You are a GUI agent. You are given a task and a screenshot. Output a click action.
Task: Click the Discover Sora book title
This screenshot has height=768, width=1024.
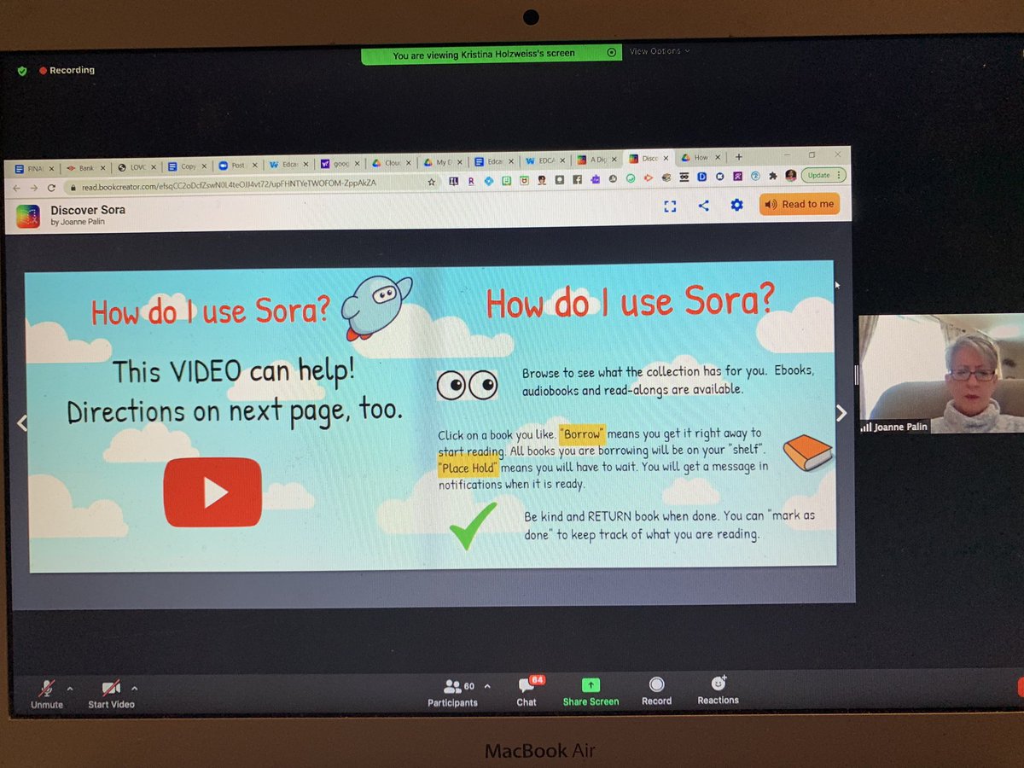click(88, 210)
